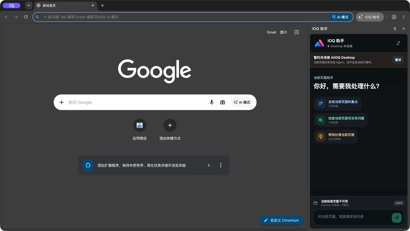The image size is (410, 231).
Task: Open Google Lens camera image search
Action: 223,102
